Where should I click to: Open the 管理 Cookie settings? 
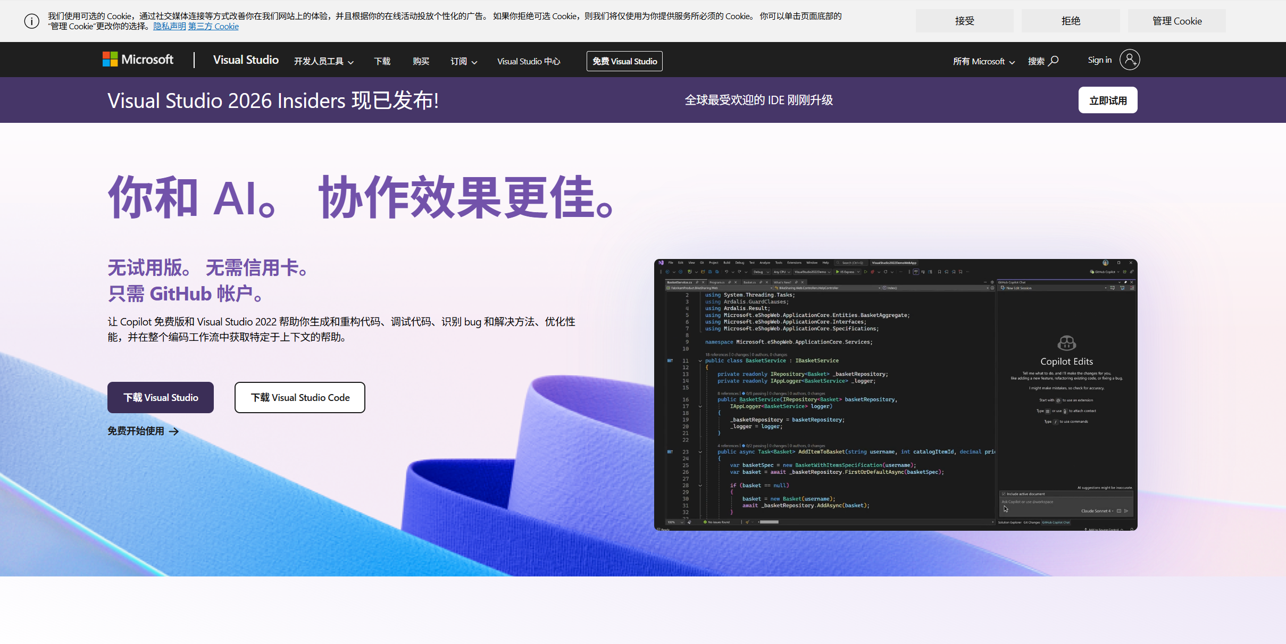point(1176,20)
